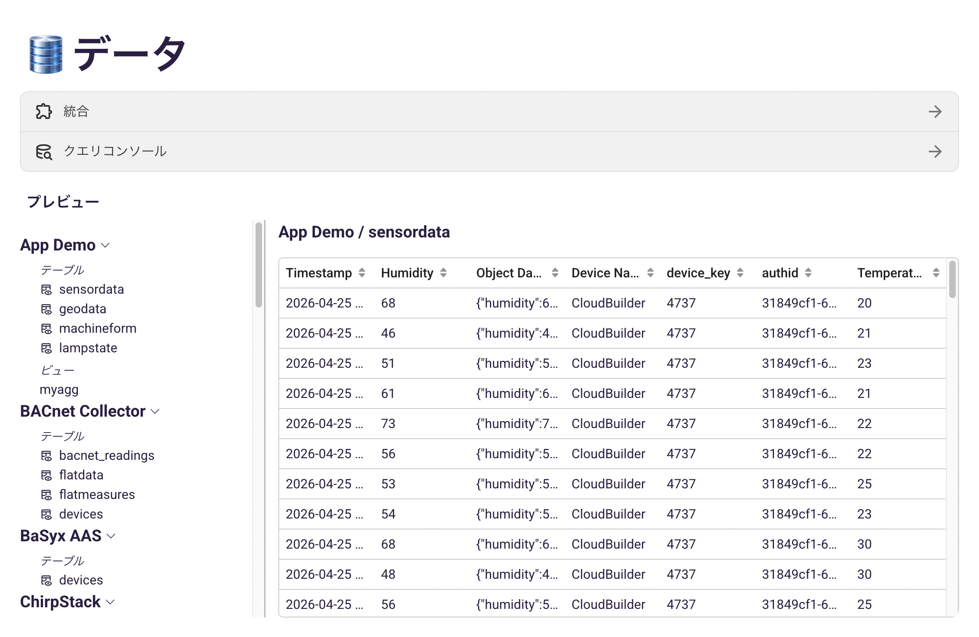Select the sensordata table
Image resolution: width=979 pixels, height=637 pixels.
point(91,289)
